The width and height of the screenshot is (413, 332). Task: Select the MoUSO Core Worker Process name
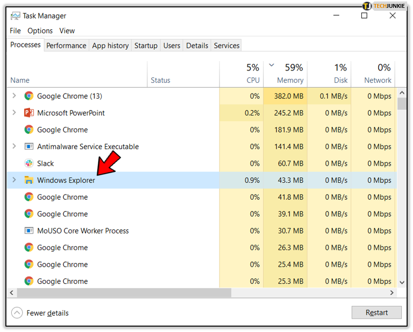tap(83, 230)
